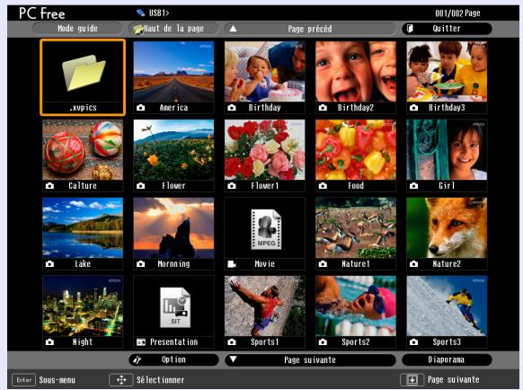Click the four-way arrow Sélectionner icon

tap(121, 380)
